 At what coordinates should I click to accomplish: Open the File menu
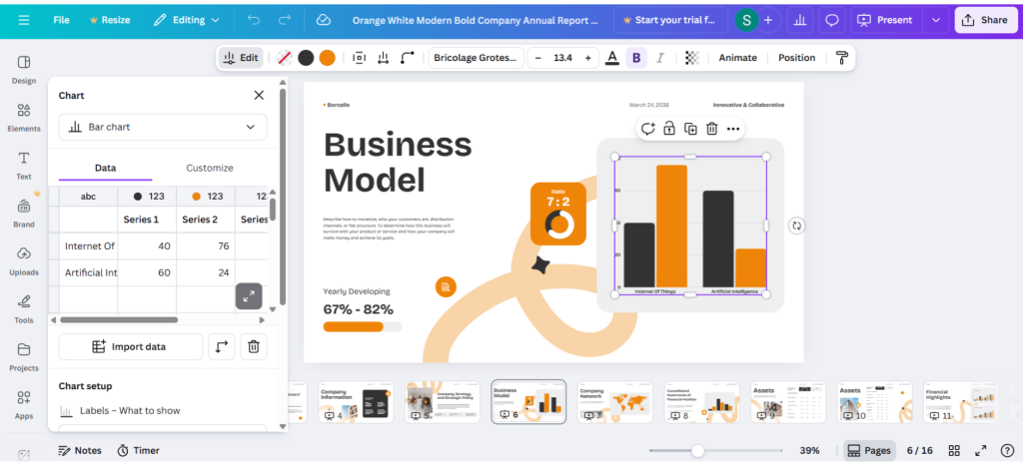click(61, 20)
